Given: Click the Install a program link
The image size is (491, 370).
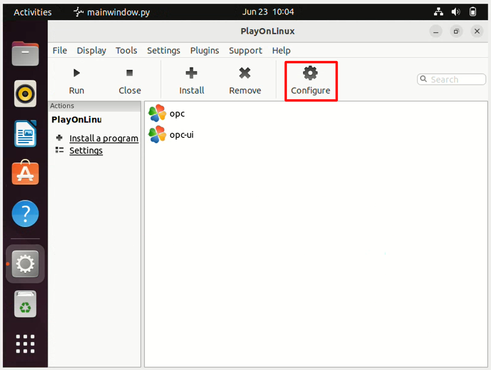Looking at the screenshot, I should [104, 138].
